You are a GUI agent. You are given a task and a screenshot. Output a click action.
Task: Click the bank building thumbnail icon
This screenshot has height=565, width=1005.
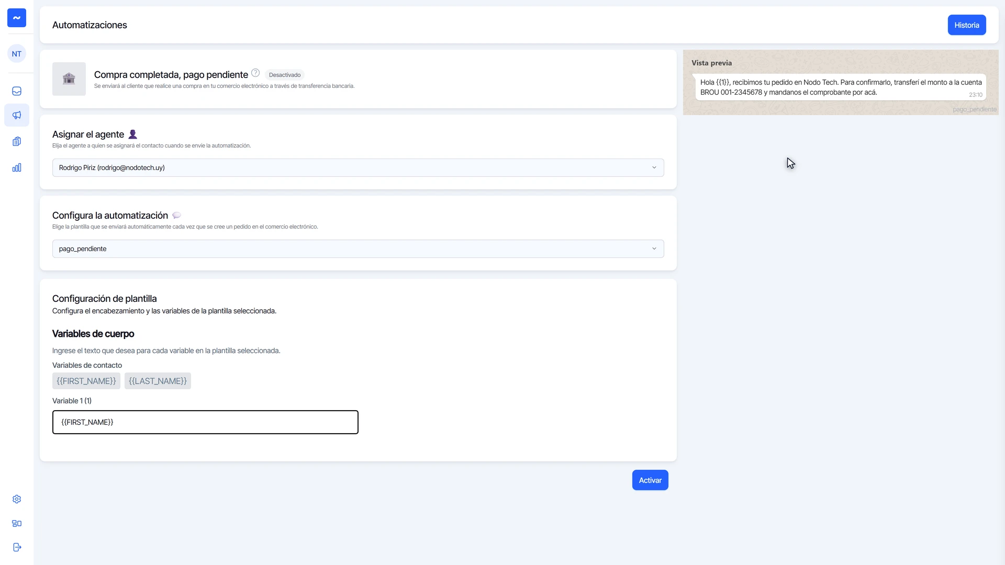(x=69, y=79)
